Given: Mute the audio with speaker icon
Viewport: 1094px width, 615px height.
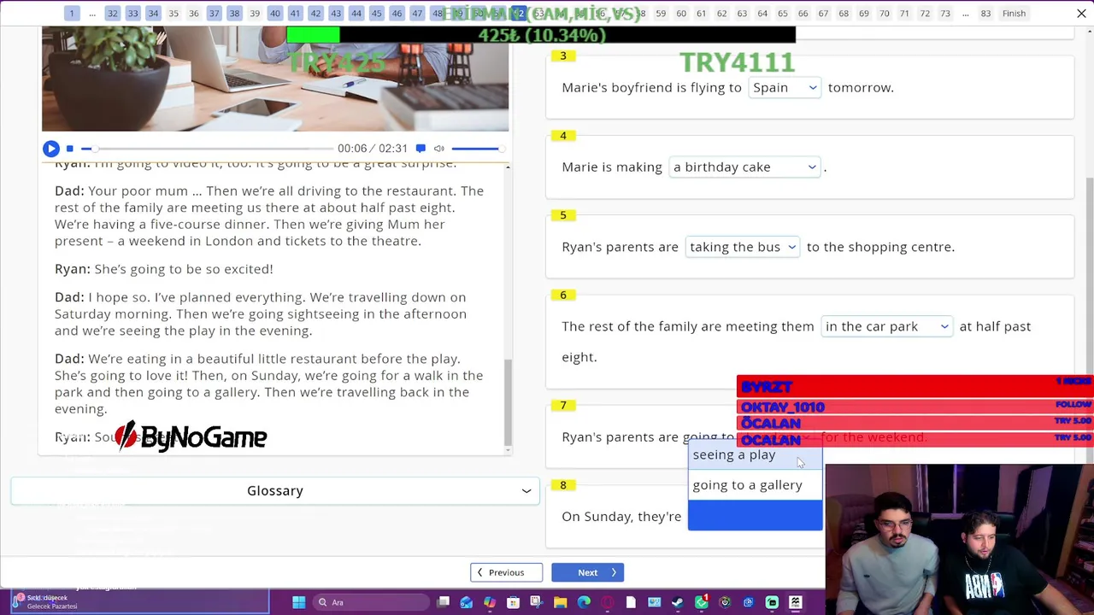Looking at the screenshot, I should pos(439,149).
